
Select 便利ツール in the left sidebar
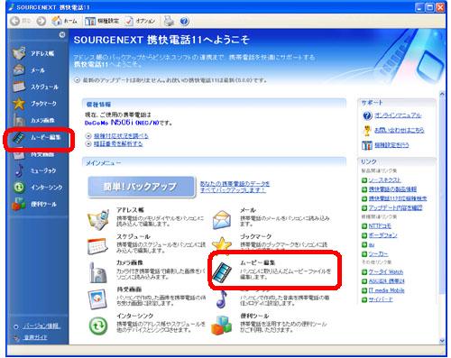coord(34,204)
